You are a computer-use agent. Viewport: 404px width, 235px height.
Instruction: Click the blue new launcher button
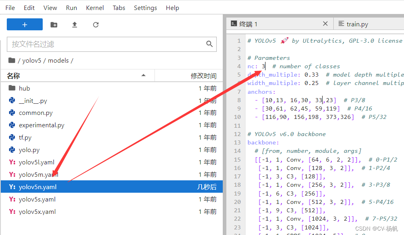[x=24, y=24]
